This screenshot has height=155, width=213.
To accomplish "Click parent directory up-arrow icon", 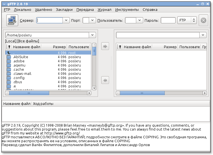I will [9, 53].
